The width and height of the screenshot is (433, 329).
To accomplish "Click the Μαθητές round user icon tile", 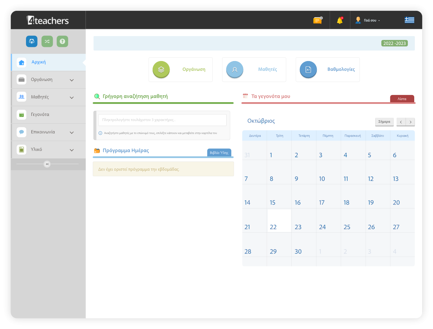I will (x=235, y=70).
